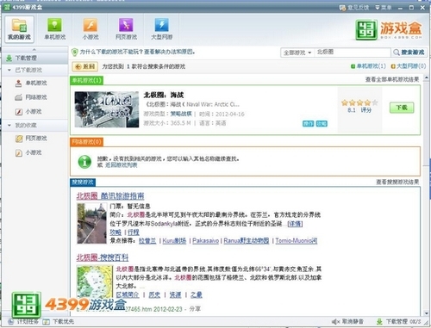This screenshot has width=431, height=328.
Task: Click the travel guide photo thumbnail
Action: pyautogui.click(x=92, y=223)
